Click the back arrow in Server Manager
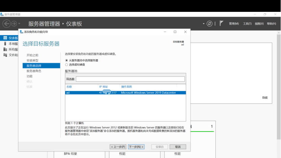 click(x=6, y=24)
